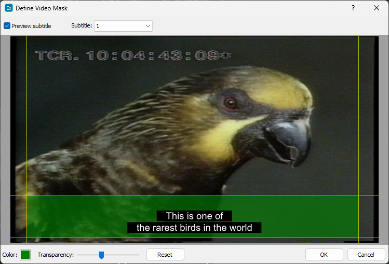389x264 pixels.
Task: Click the parrot's eye in the preview
Action: (x=229, y=102)
